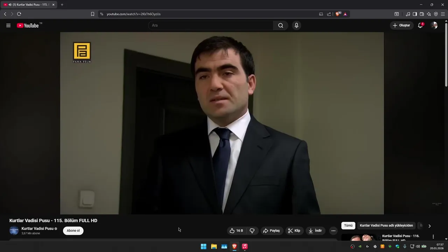The height and width of the screenshot is (252, 448).
Task: Click the search magnifier button
Action: pos(281,25)
